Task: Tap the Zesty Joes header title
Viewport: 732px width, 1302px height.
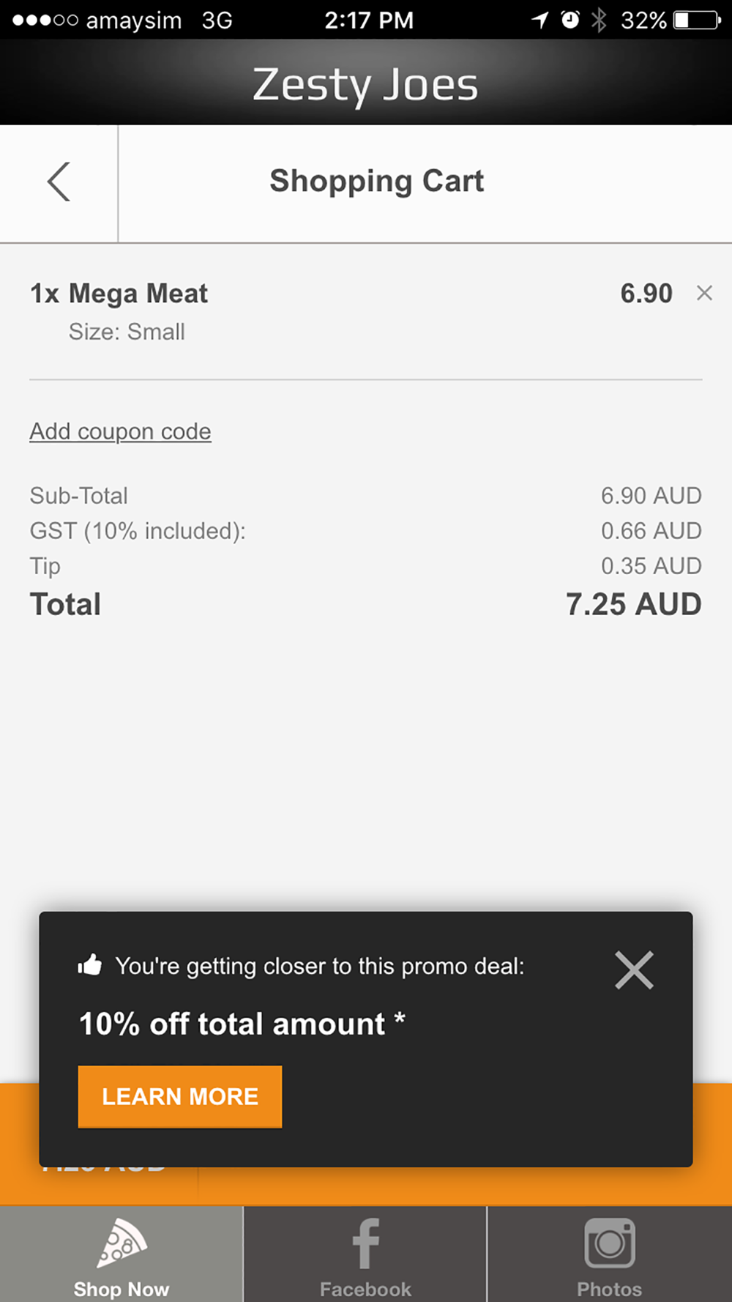Action: click(365, 85)
